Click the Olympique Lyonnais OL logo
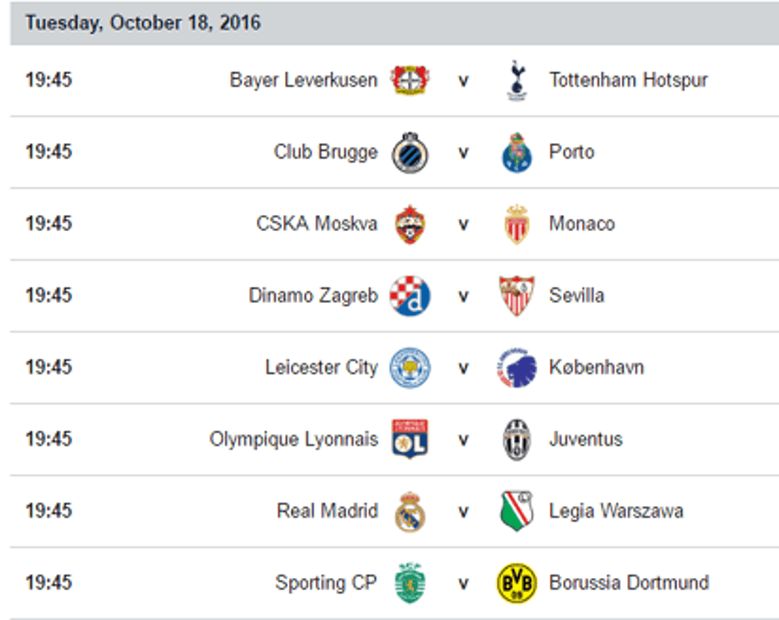This screenshot has height=620, width=779. pos(410,440)
